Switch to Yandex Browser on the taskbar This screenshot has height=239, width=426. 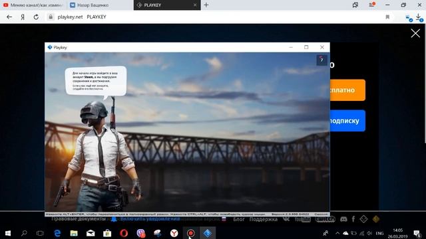[x=174, y=233]
